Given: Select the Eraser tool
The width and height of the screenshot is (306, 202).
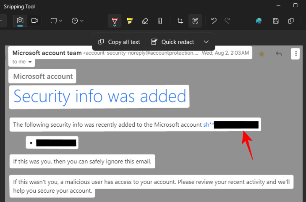Looking at the screenshot, I should coord(145,21).
